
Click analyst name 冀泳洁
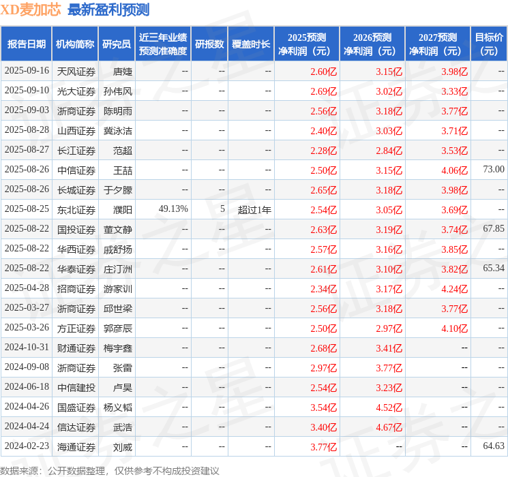118,131
